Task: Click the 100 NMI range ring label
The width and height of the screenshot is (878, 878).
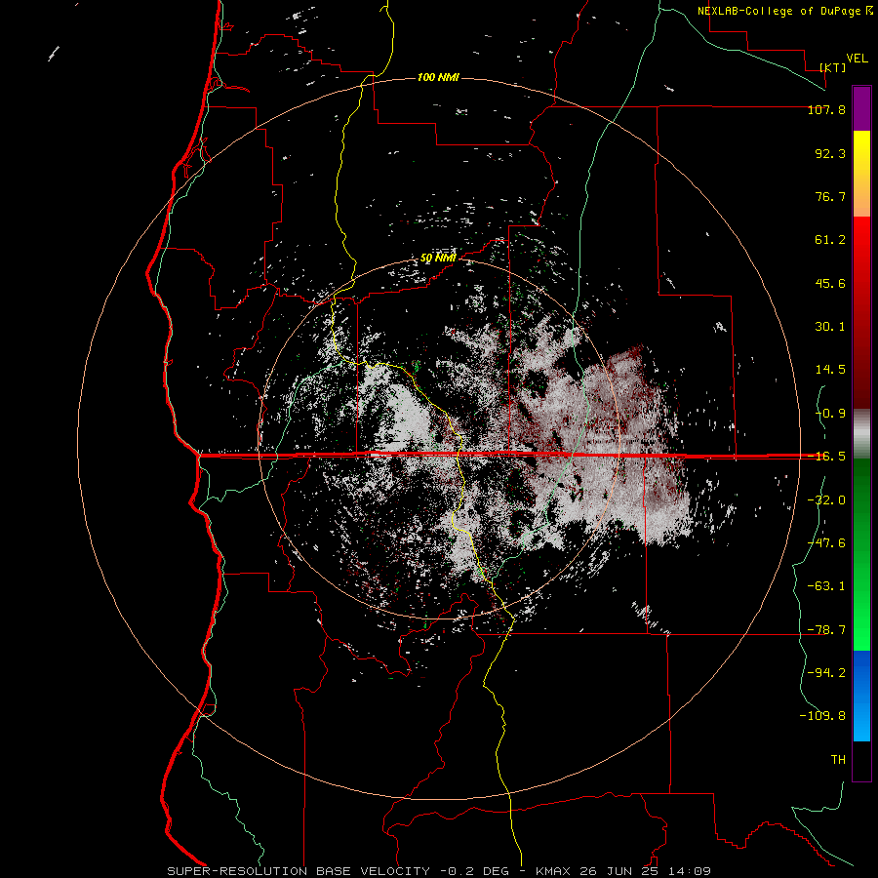Action: point(438,77)
